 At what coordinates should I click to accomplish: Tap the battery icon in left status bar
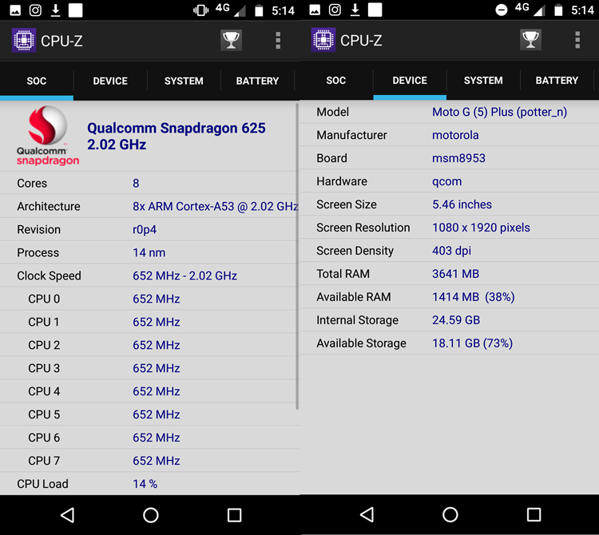pyautogui.click(x=259, y=10)
